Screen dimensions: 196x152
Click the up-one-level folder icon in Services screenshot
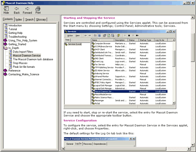tap(95, 36)
